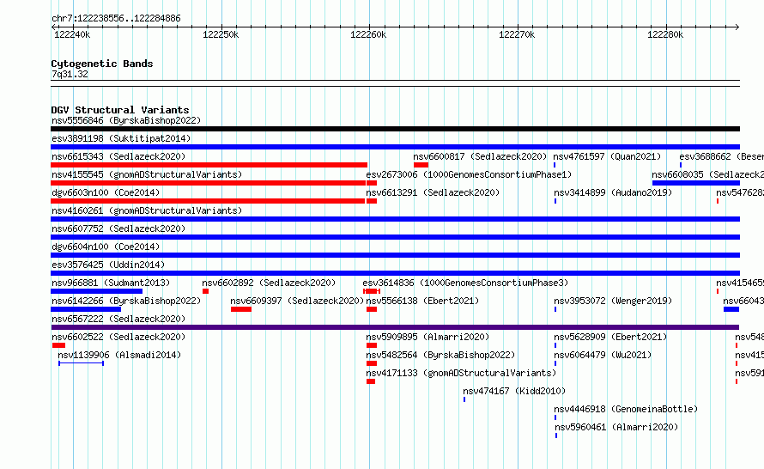The image size is (764, 469).
Task: Open nsv6602892 (Sedlazeck2020) label
Action: point(269,283)
